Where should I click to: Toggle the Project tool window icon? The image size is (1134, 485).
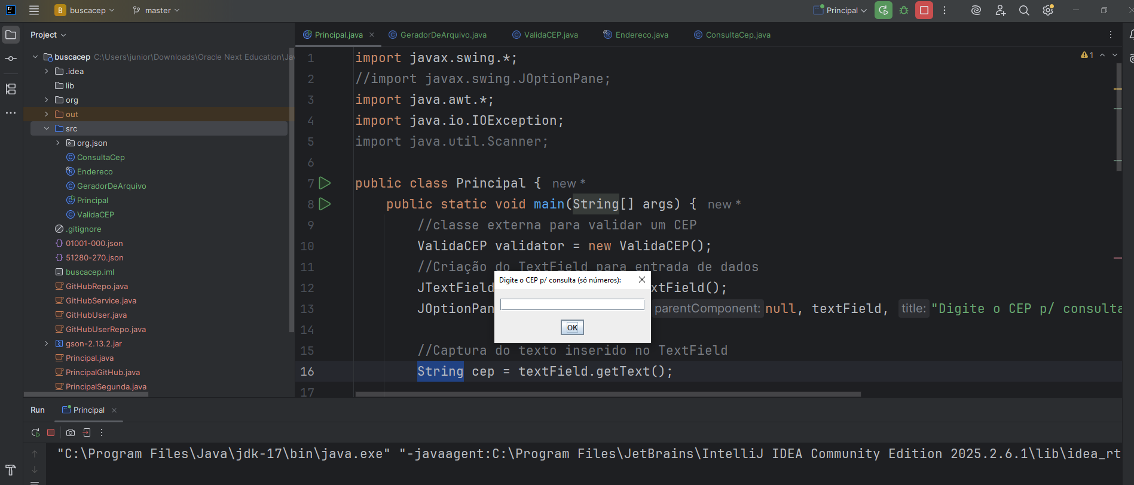tap(11, 35)
